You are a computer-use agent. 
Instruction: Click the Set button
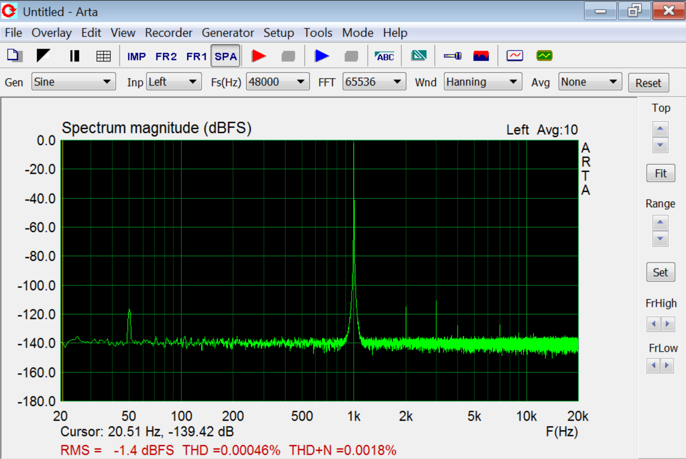(x=661, y=272)
